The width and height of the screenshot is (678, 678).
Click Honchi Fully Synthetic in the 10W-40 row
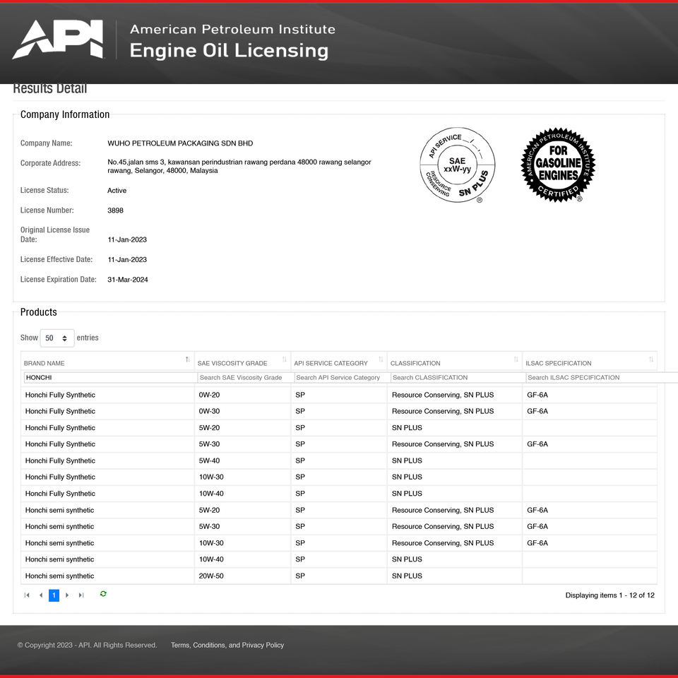click(x=60, y=494)
